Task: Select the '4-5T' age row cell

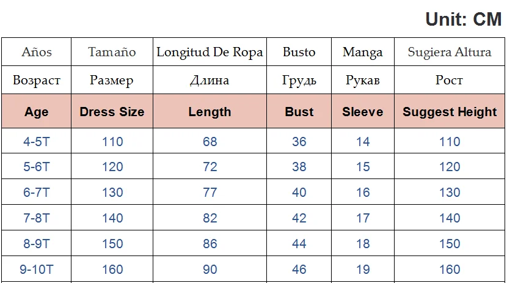Action: tap(37, 142)
